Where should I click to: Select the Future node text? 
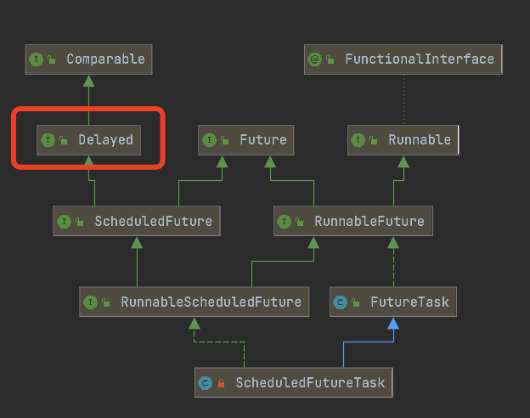tap(263, 139)
